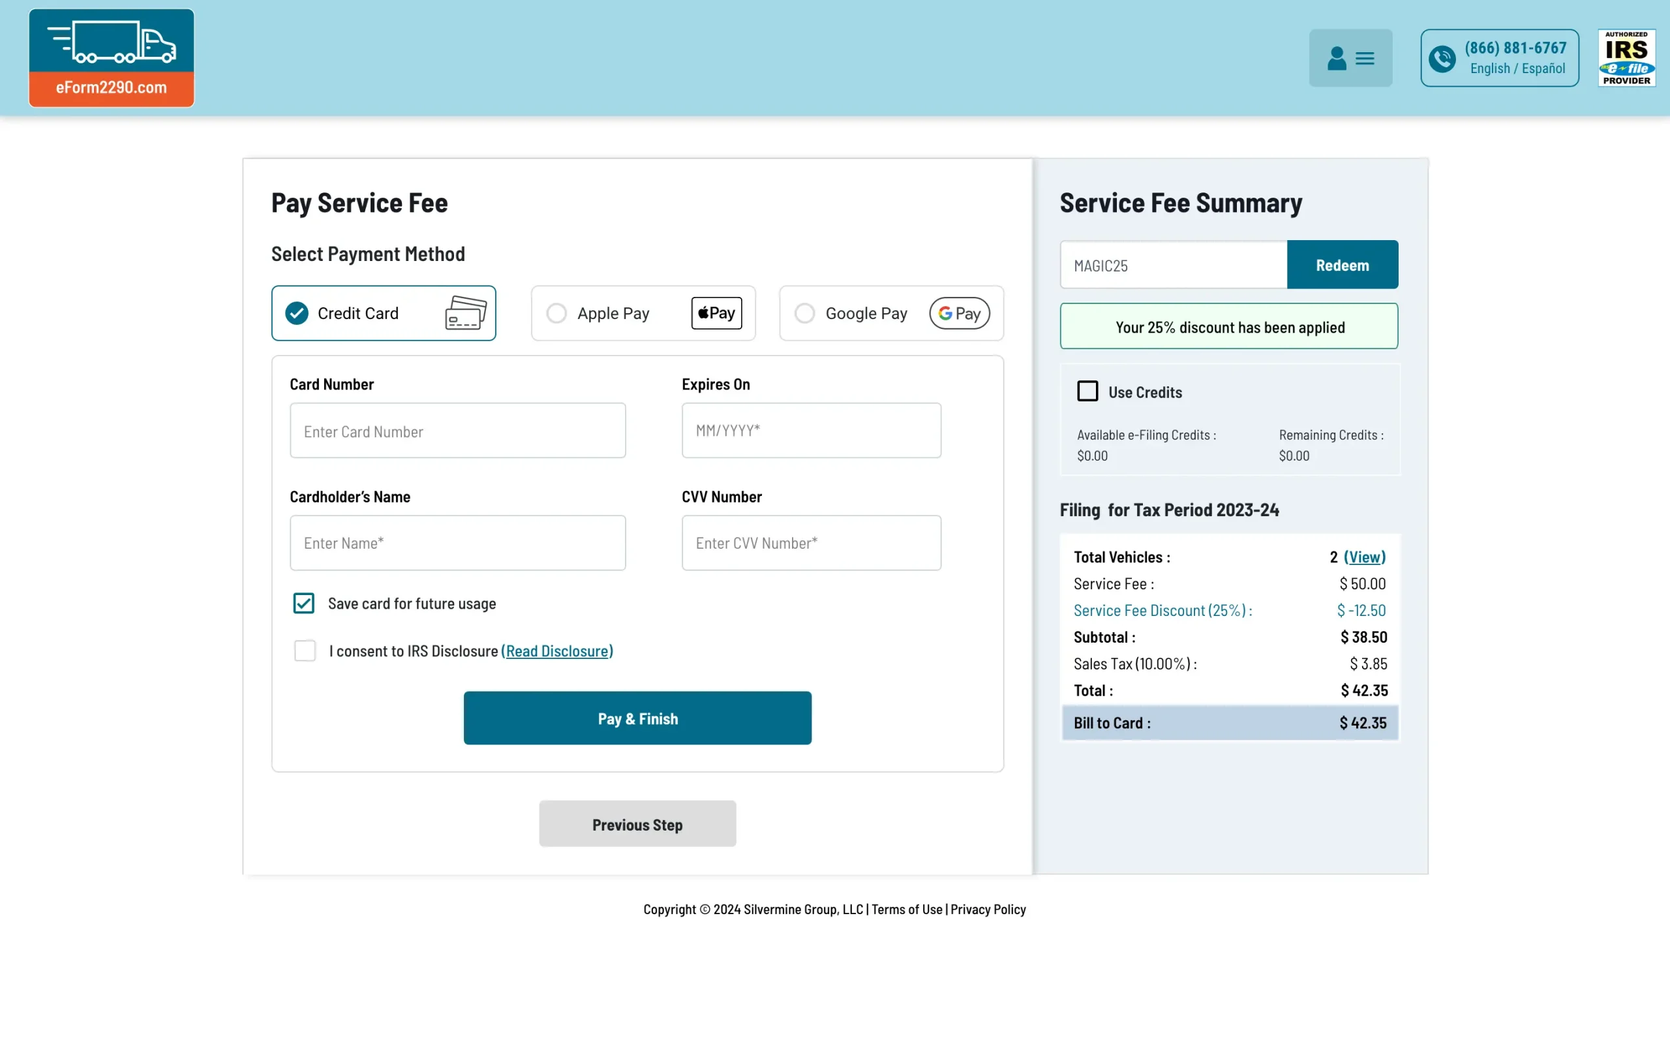Click the Apple Pay logo
The height and width of the screenshot is (1044, 1670).
click(716, 313)
